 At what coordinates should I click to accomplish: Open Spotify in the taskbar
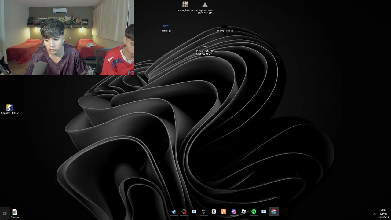(x=254, y=211)
